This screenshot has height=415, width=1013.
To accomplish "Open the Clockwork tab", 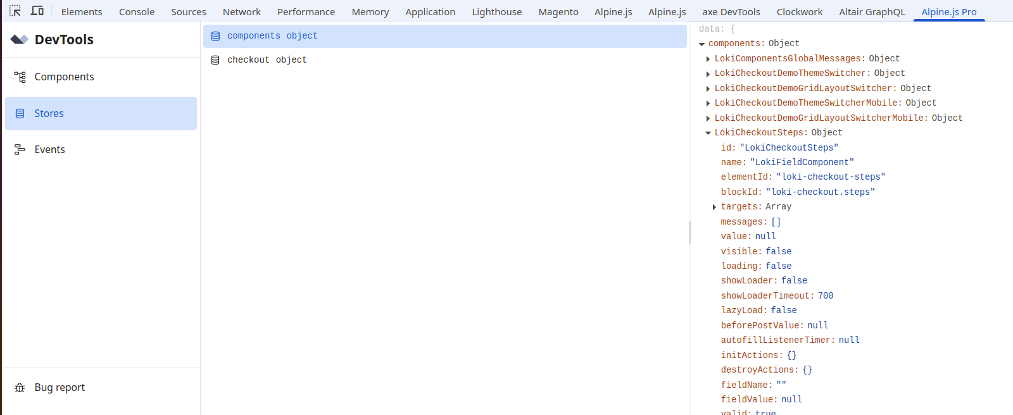I will coord(800,11).
